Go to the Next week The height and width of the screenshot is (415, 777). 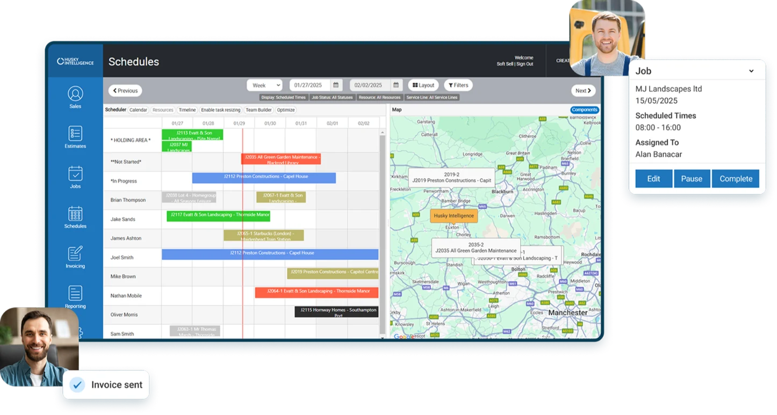pyautogui.click(x=583, y=91)
